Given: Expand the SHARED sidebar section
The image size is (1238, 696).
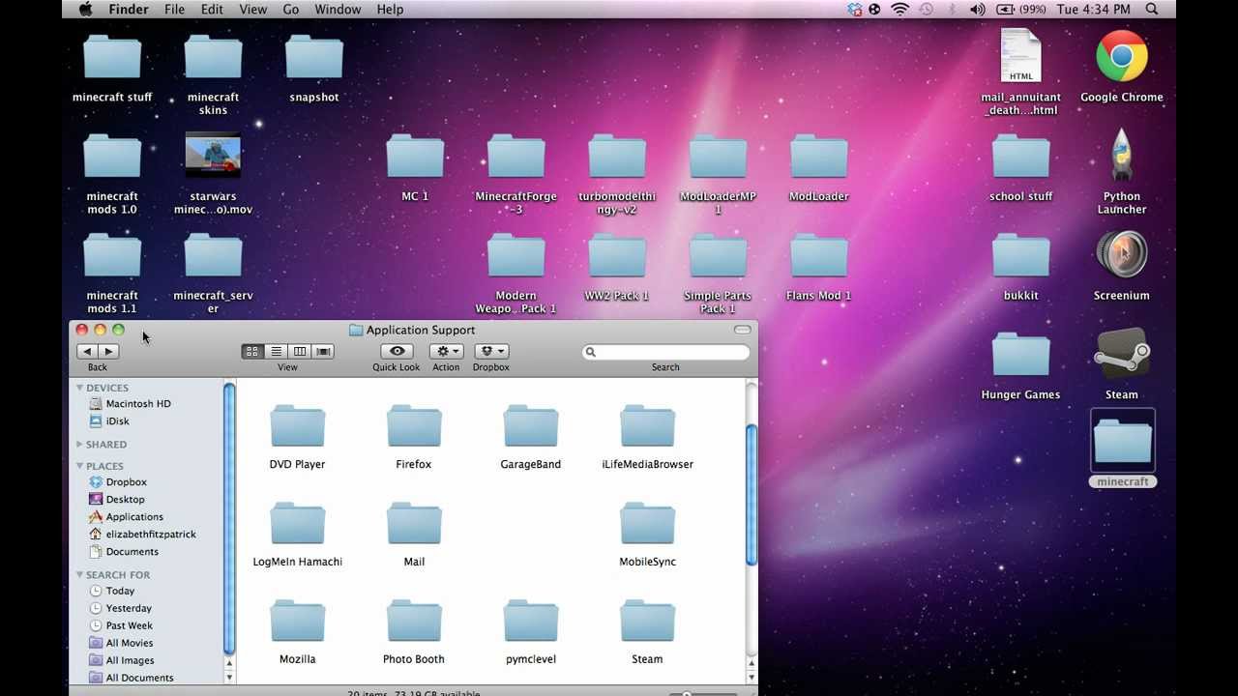Looking at the screenshot, I should coord(80,445).
